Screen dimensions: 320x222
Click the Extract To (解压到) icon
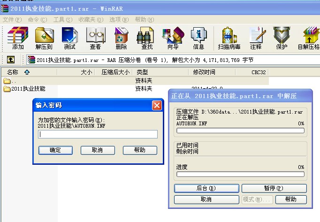click(x=44, y=38)
